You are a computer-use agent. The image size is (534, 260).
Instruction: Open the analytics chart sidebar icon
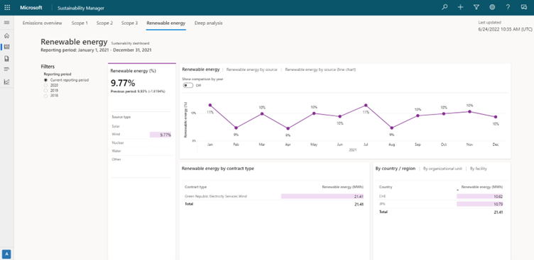pos(7,81)
